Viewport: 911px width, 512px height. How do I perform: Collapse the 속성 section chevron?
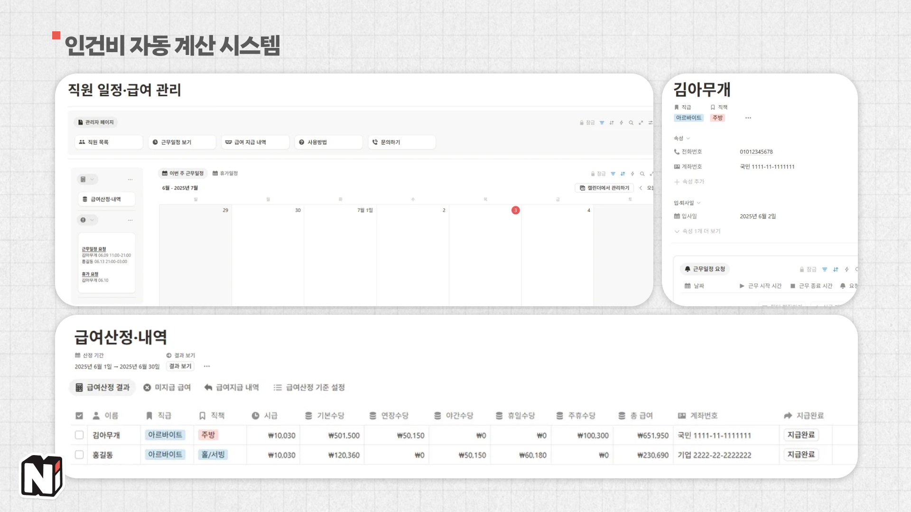(688, 138)
